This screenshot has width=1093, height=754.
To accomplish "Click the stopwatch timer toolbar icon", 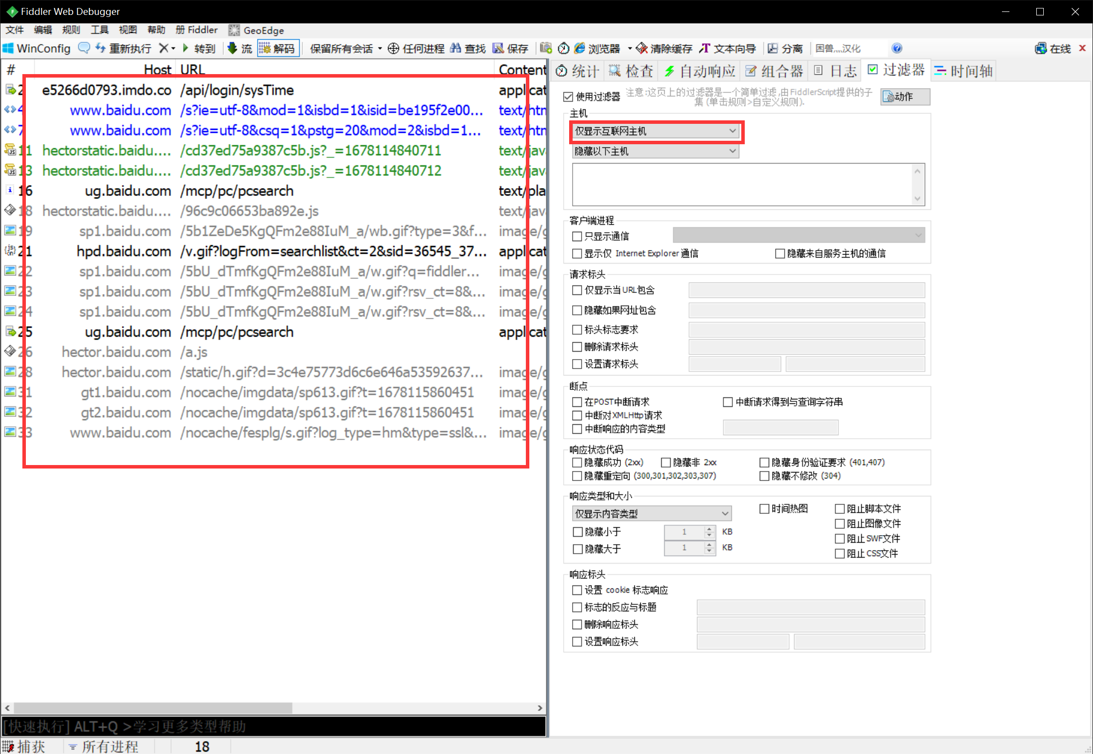I will pyautogui.click(x=563, y=48).
